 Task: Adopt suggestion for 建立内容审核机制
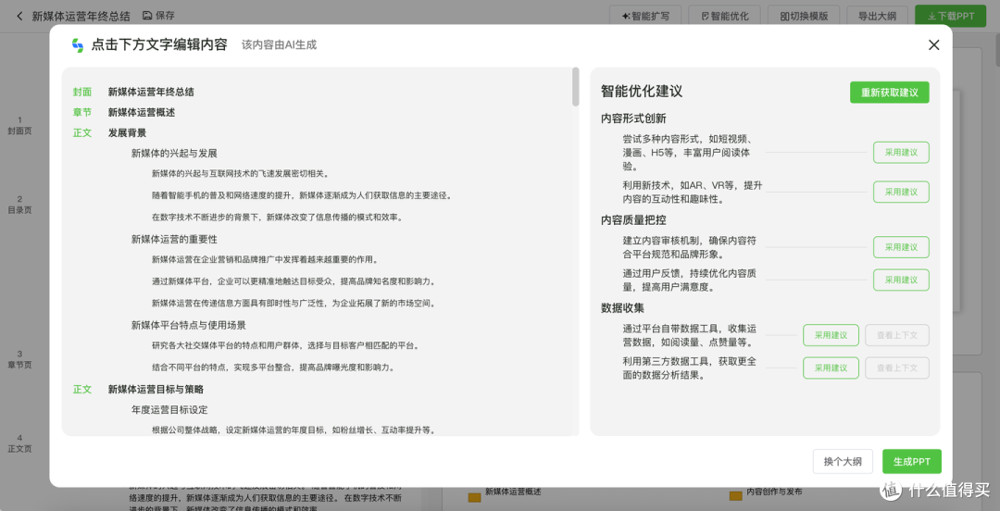pos(901,247)
